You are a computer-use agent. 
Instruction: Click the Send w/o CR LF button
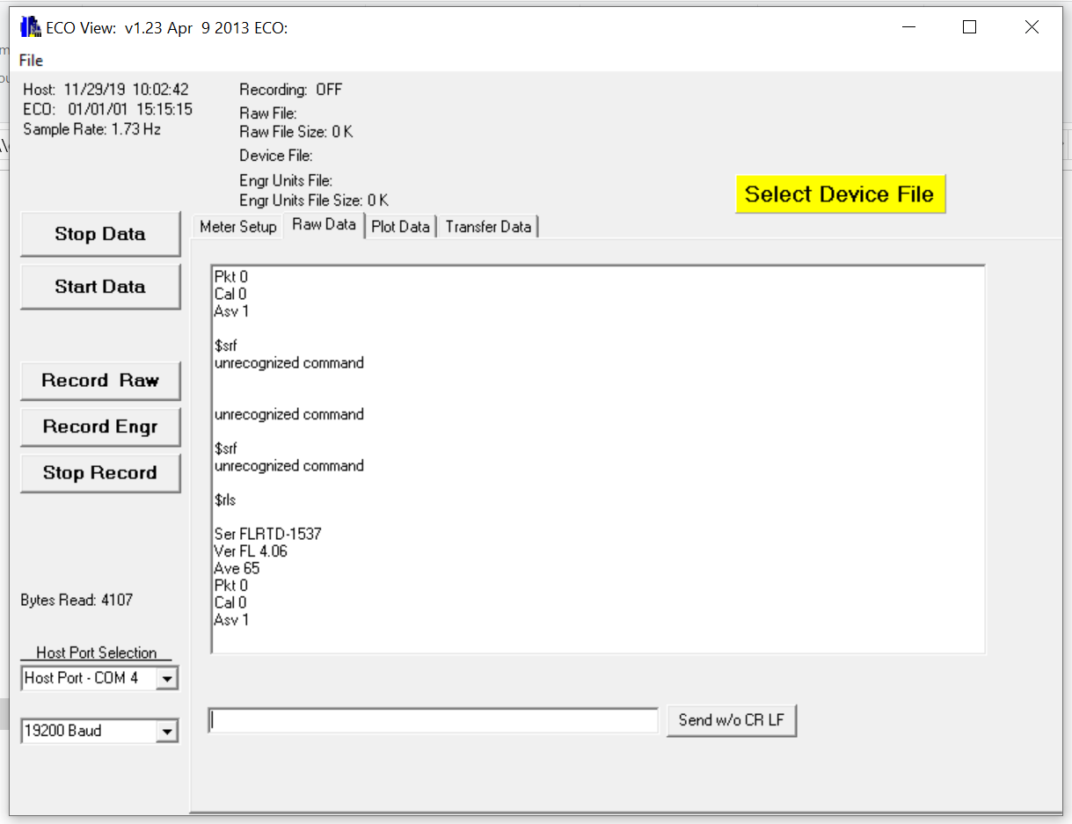pos(731,720)
